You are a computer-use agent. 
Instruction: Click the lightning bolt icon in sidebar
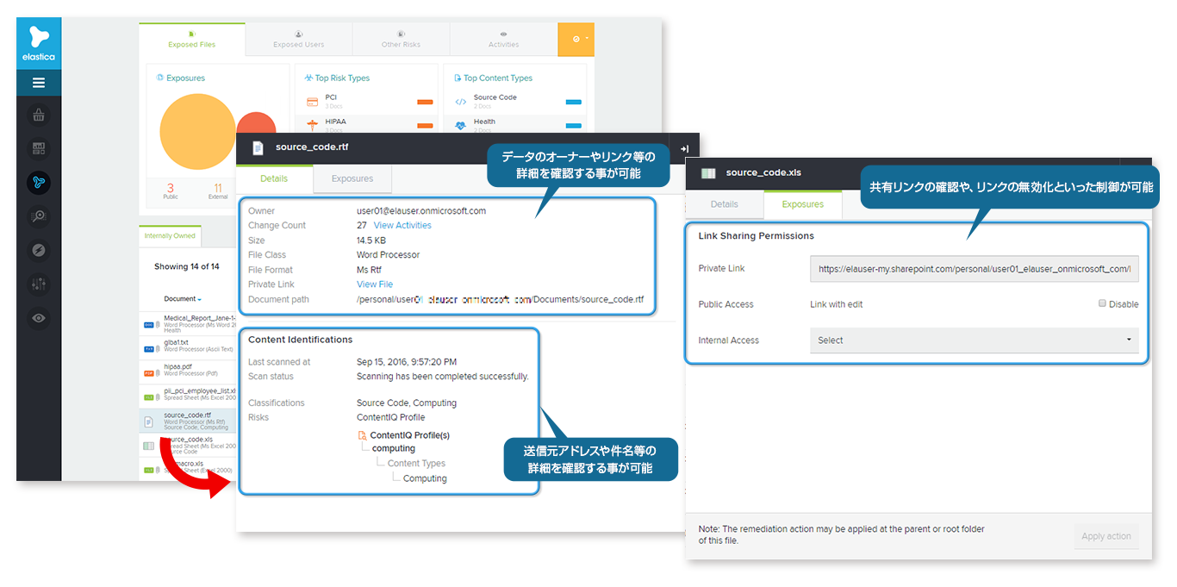pos(39,250)
